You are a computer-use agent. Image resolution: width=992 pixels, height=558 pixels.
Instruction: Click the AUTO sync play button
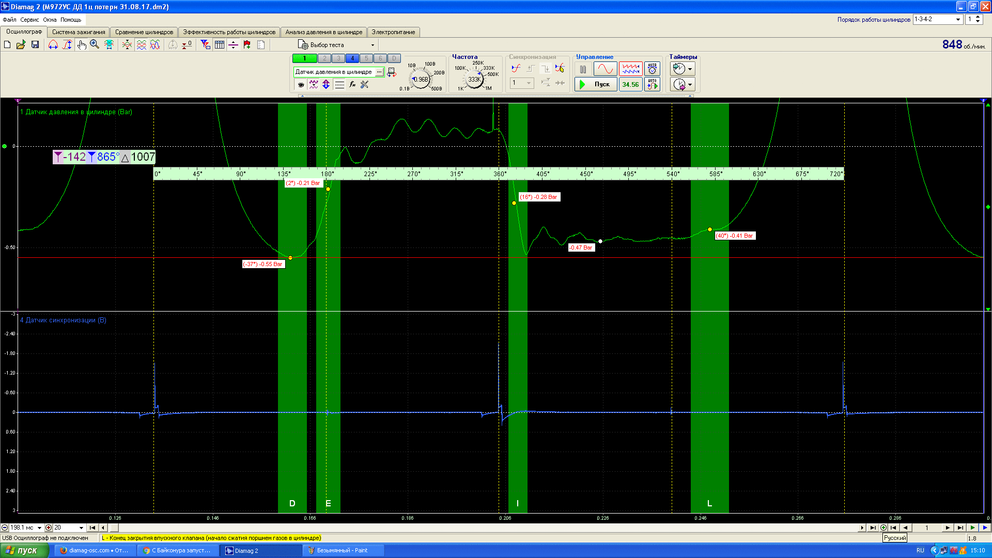click(x=653, y=84)
